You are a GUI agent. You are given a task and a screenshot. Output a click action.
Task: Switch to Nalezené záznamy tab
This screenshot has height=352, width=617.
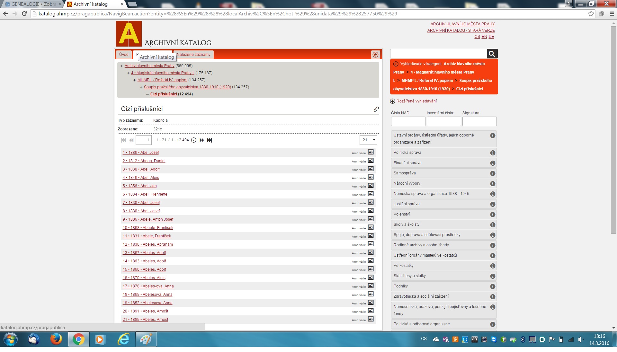click(193, 55)
